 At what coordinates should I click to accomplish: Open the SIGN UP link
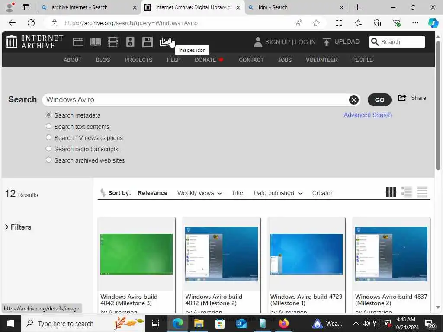pos(278,42)
